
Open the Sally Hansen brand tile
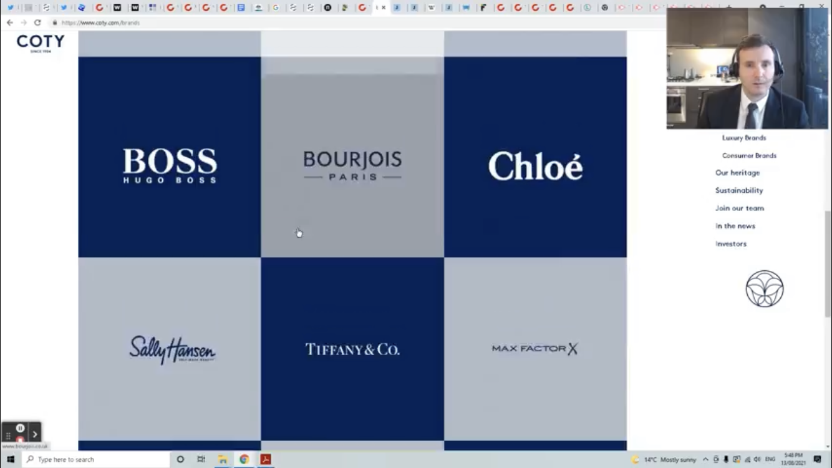(x=170, y=349)
